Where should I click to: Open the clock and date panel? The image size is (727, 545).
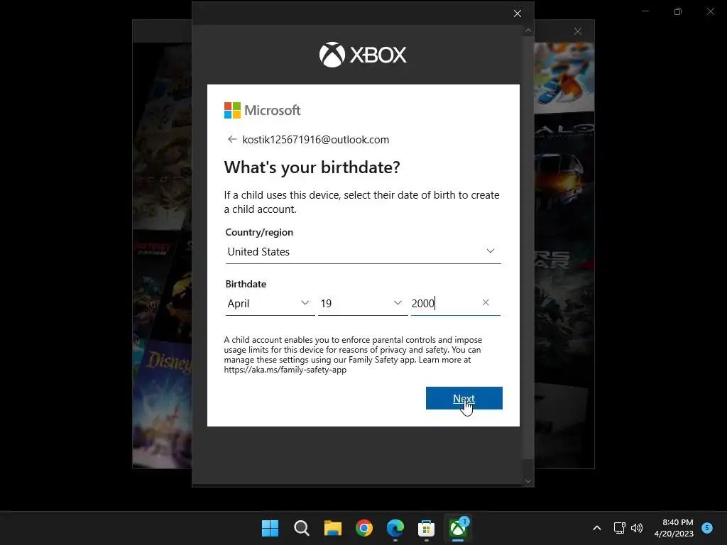[x=674, y=528]
